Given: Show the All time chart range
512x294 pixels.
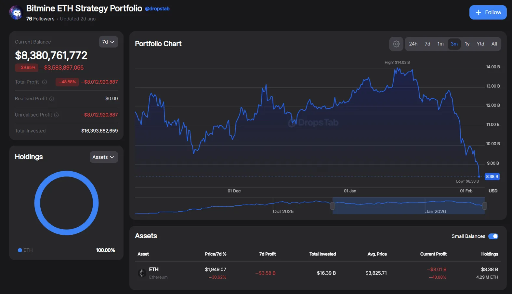Looking at the screenshot, I should pyautogui.click(x=494, y=44).
